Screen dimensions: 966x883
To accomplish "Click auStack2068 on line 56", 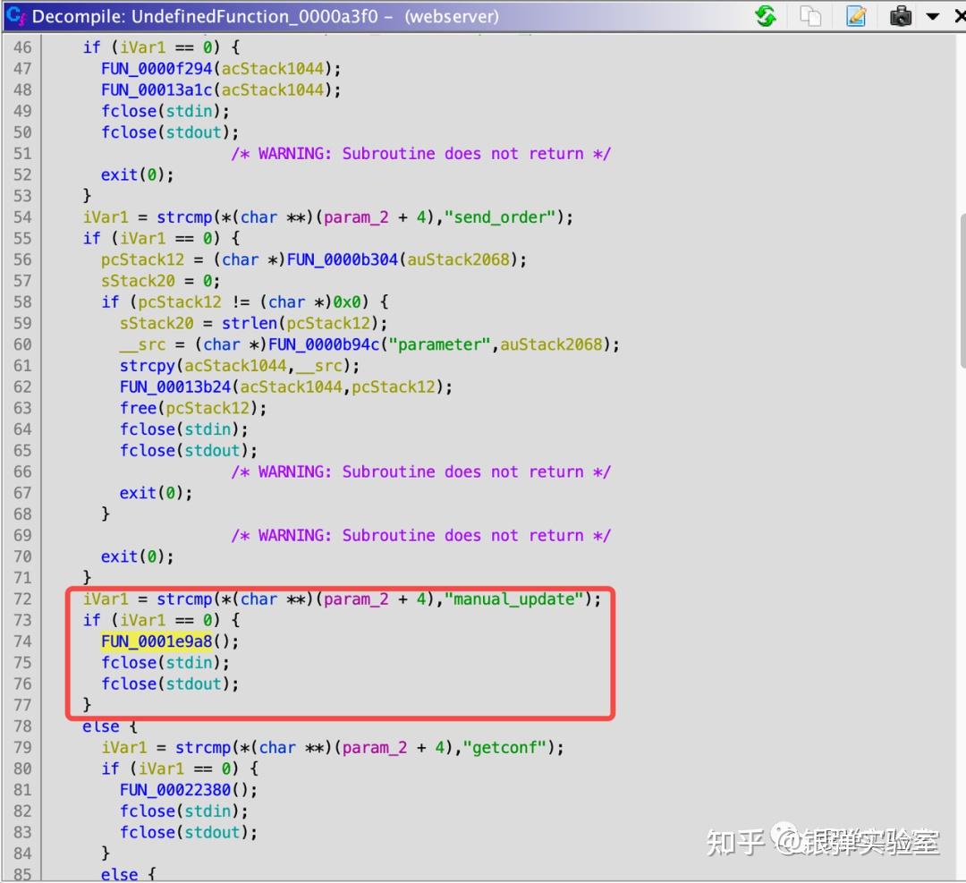I will [x=458, y=259].
